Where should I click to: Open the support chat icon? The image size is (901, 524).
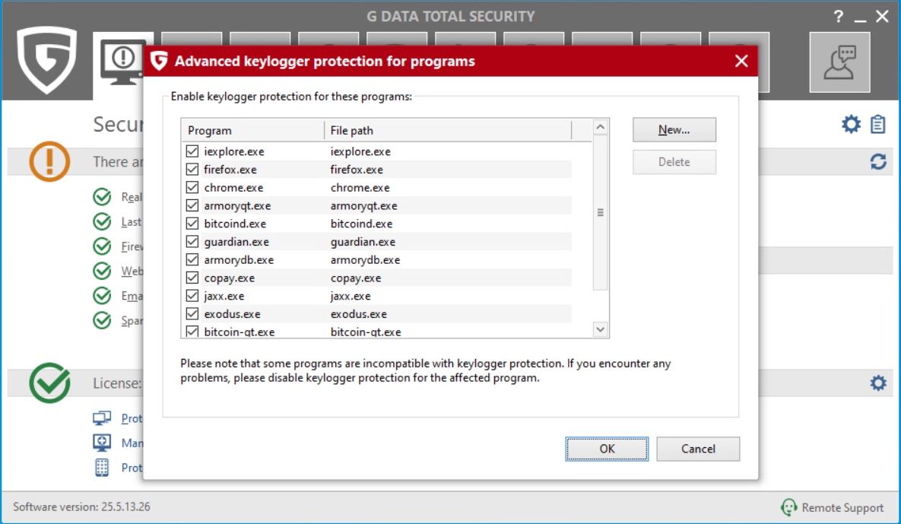pos(839,62)
